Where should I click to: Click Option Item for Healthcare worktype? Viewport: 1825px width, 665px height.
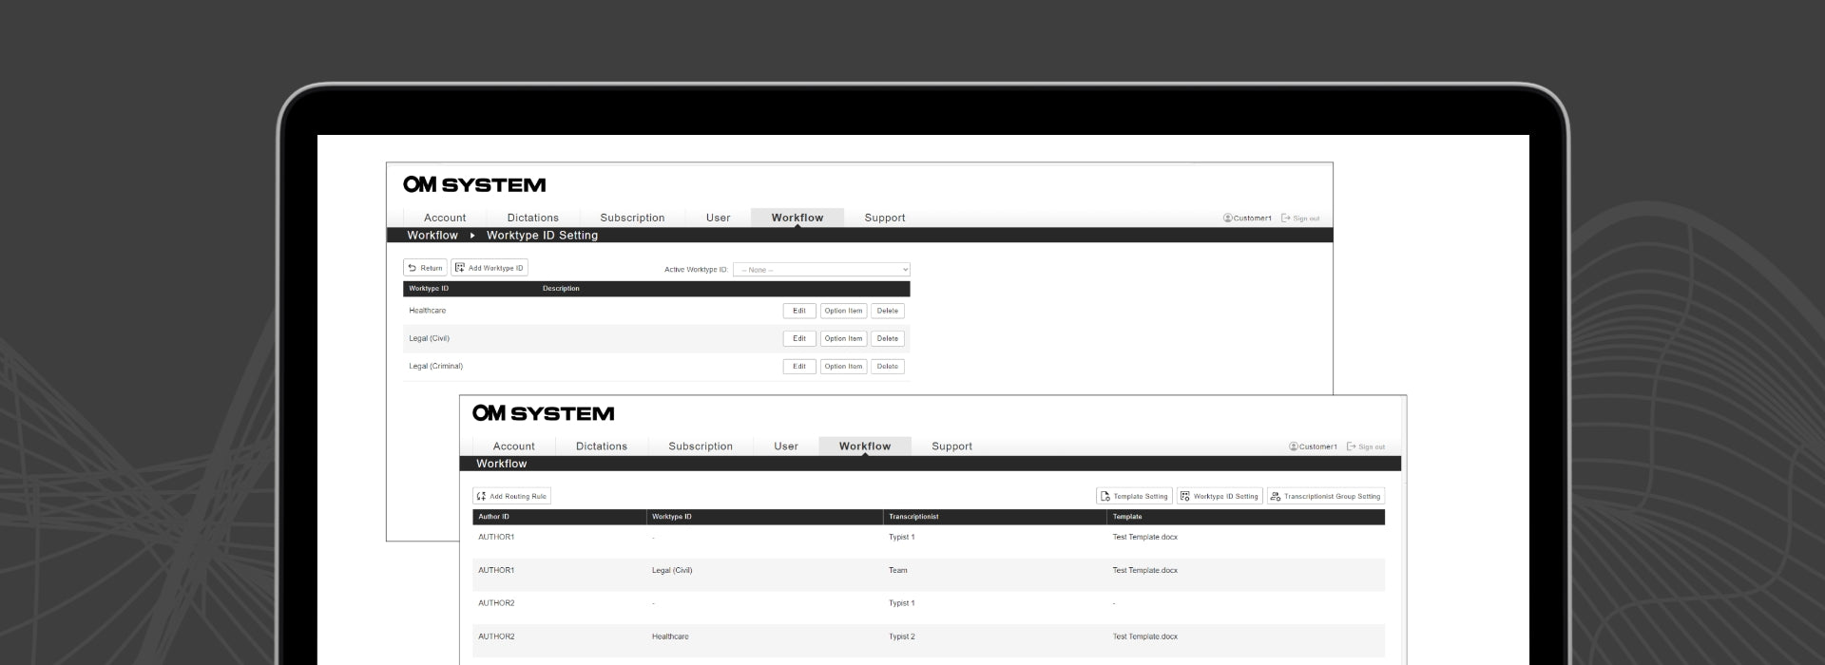(843, 311)
